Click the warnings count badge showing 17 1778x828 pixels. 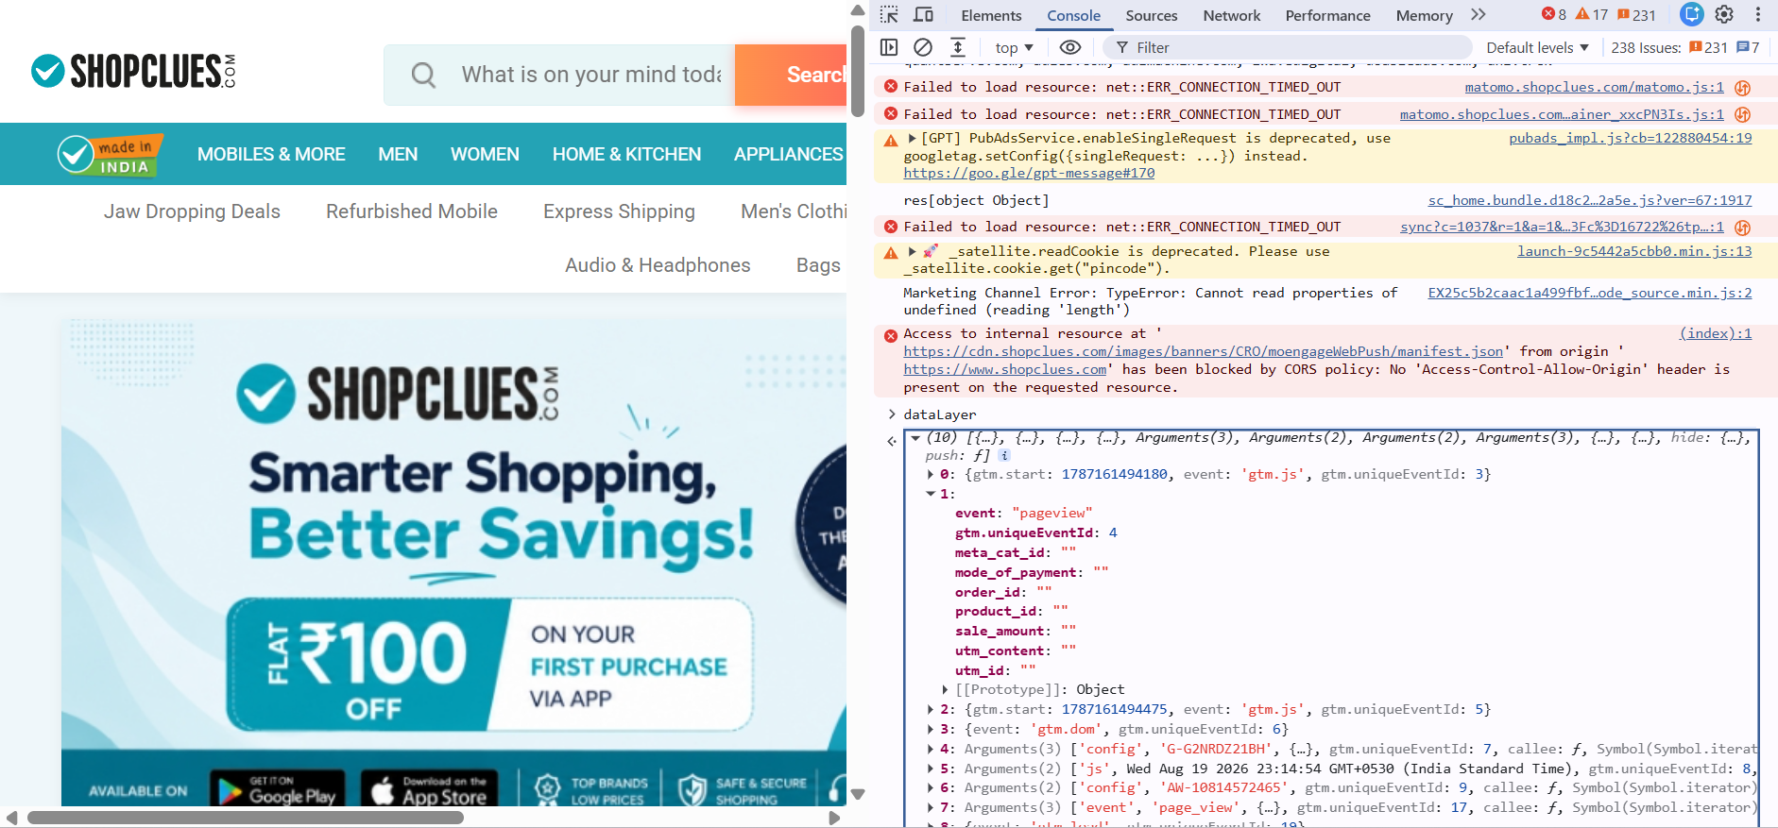pos(1592,14)
